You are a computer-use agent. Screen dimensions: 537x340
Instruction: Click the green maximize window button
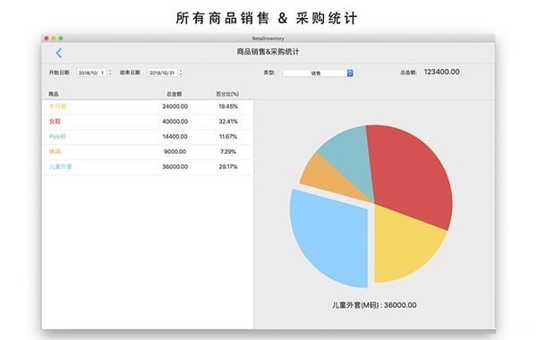pos(61,38)
